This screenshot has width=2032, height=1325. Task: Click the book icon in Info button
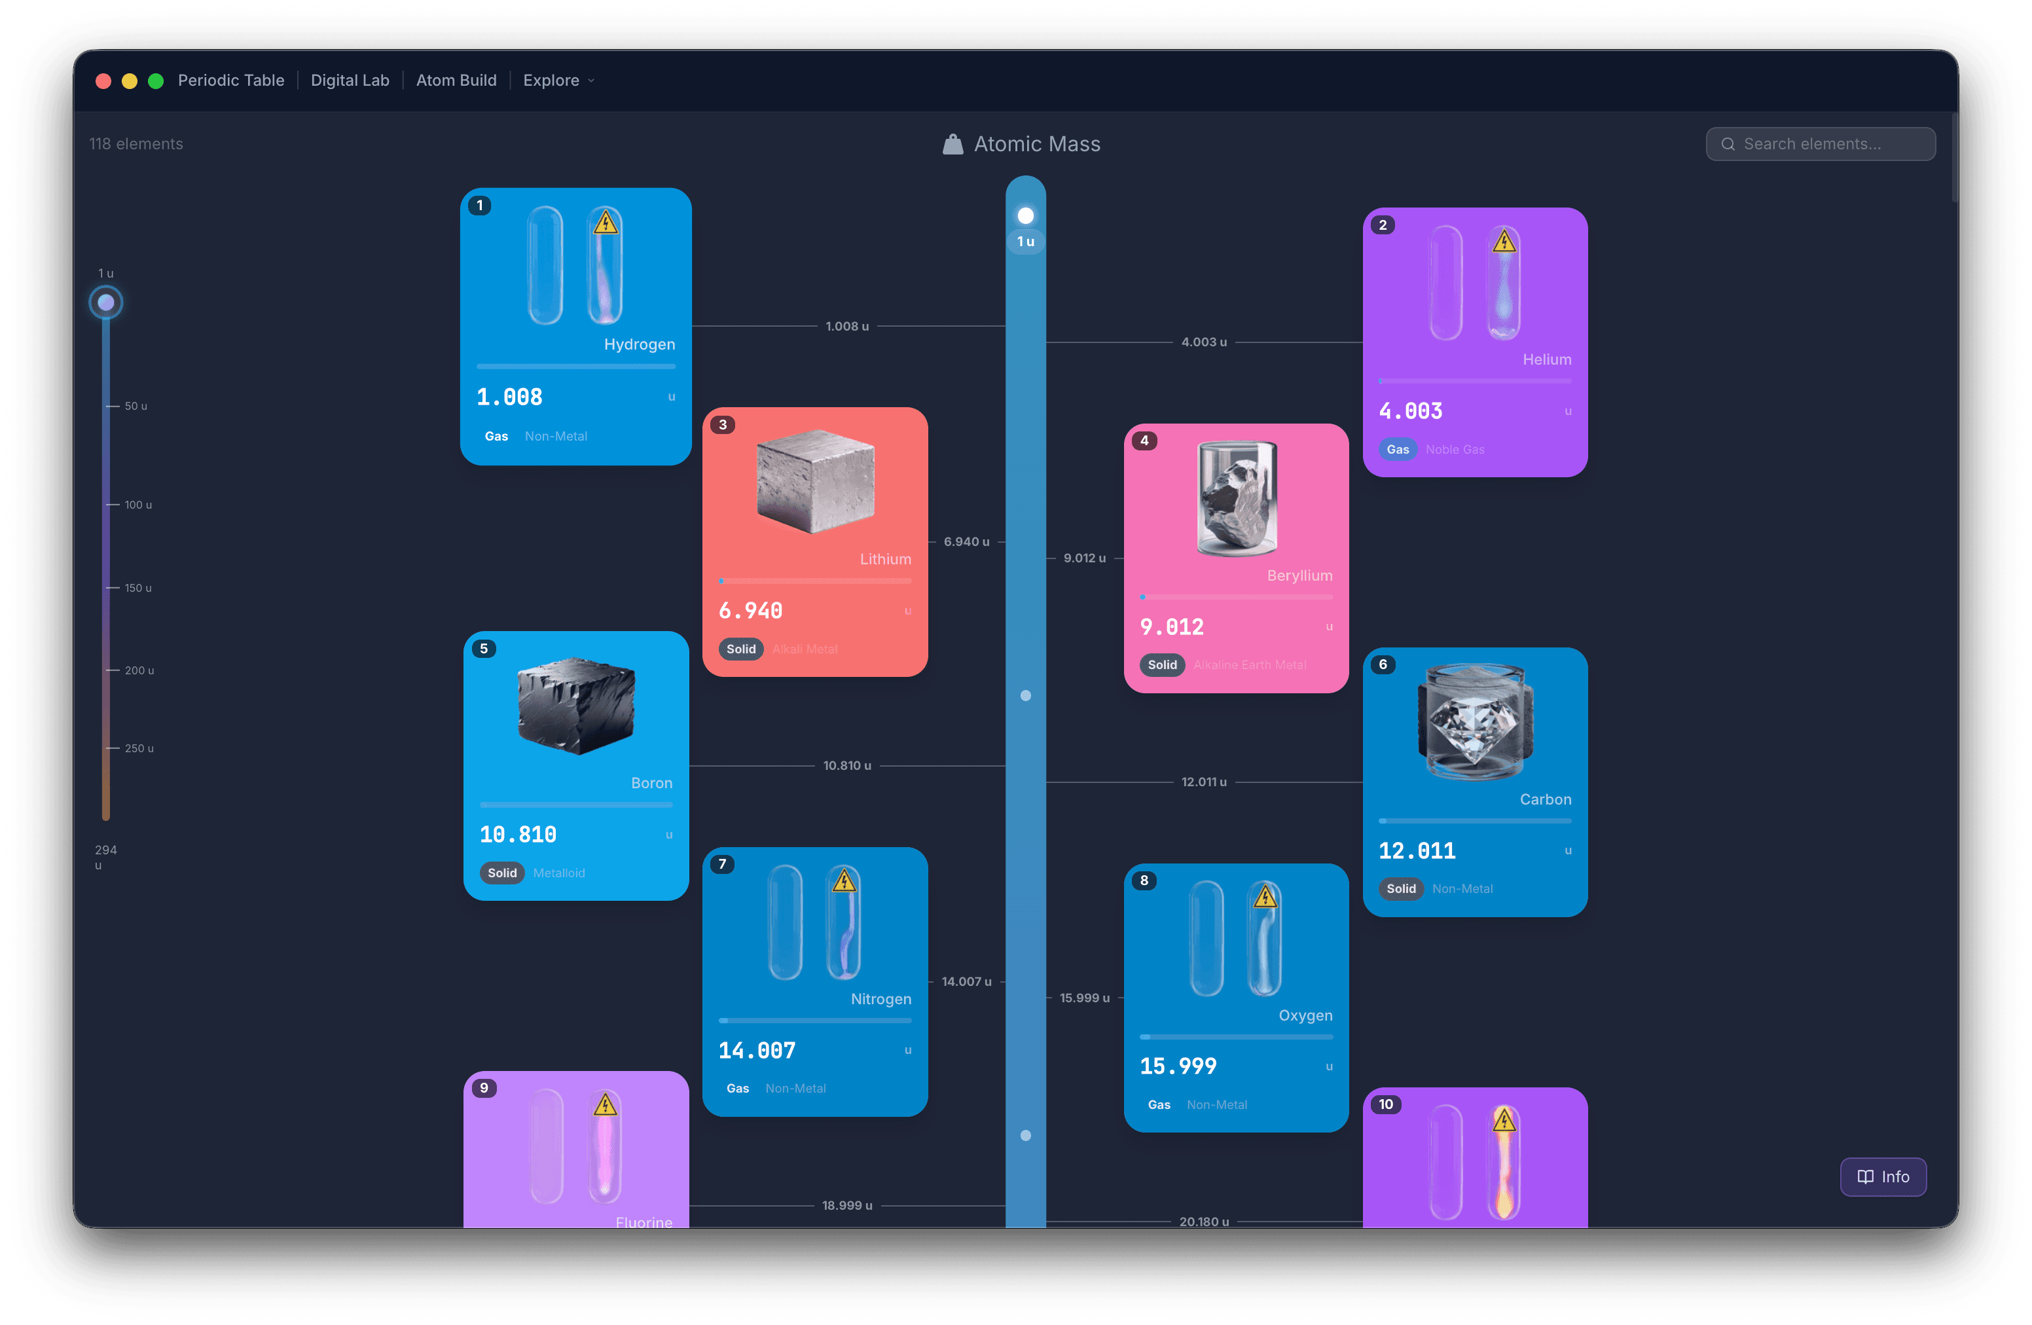pyautogui.click(x=1864, y=1176)
